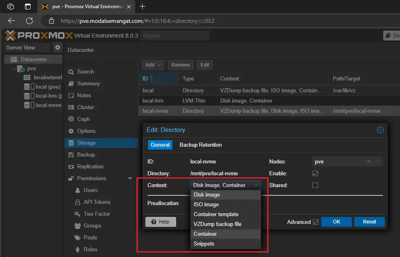
Task: Click the Ceph icon in sidebar
Action: (71, 119)
